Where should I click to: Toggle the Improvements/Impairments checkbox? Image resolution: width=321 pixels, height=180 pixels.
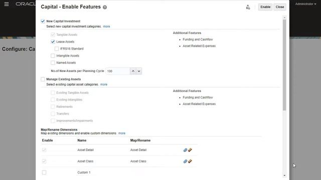click(x=53, y=120)
